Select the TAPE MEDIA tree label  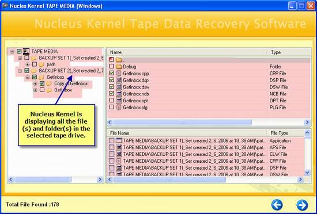pyautogui.click(x=44, y=51)
